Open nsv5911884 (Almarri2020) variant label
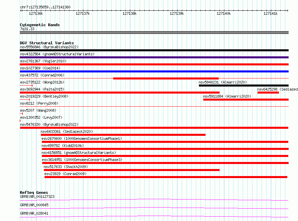The image size is (298, 221). (227, 96)
